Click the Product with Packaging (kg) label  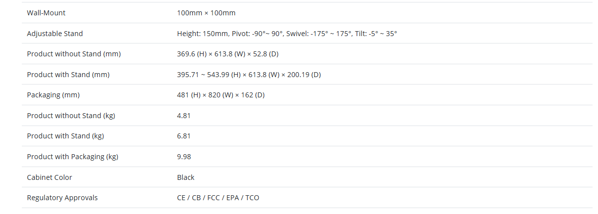coord(72,157)
